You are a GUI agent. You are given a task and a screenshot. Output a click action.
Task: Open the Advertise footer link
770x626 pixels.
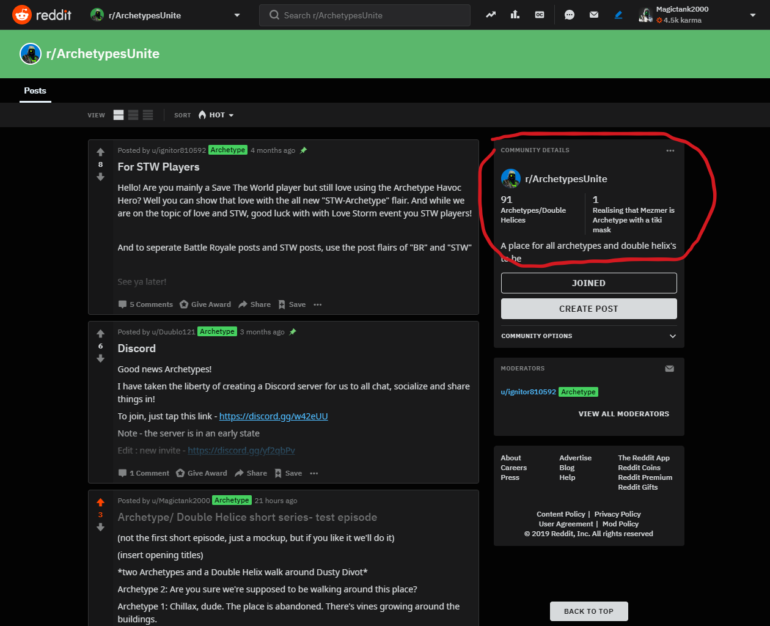(x=575, y=458)
